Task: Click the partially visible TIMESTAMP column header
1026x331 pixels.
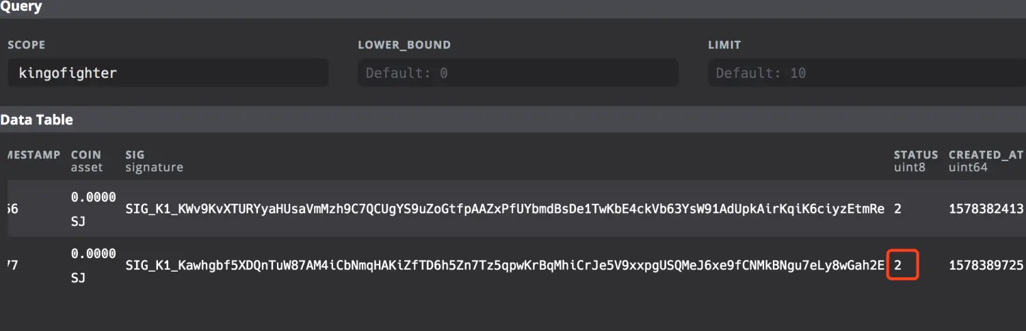Action: [x=33, y=155]
